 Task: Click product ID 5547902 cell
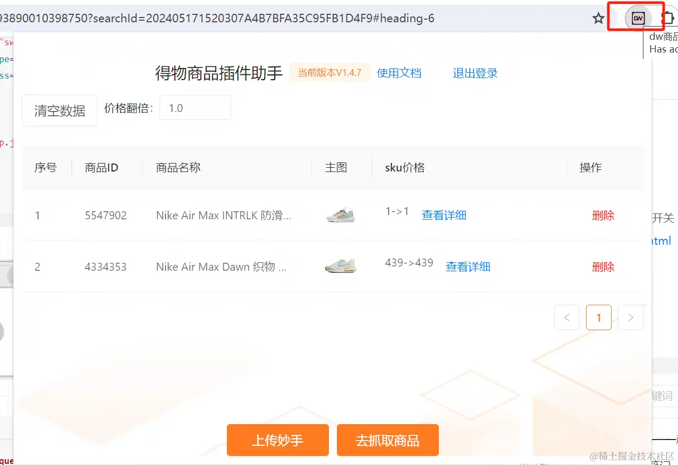(106, 216)
